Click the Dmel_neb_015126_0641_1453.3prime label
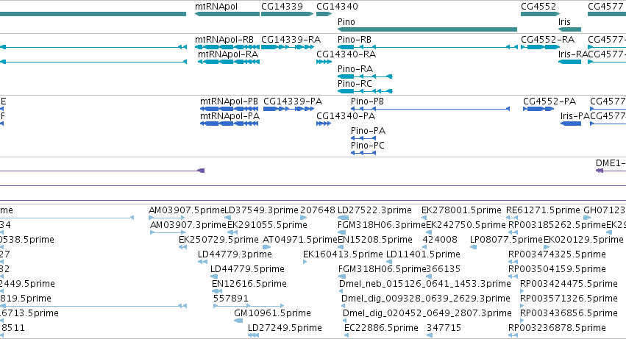The height and width of the screenshot is (339, 626). (424, 285)
